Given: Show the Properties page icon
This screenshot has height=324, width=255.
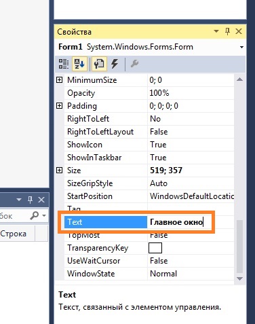Looking at the screenshot, I should [99, 64].
